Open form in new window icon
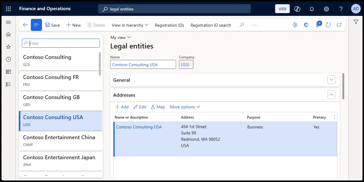The height and width of the screenshot is (182, 364). [339, 25]
